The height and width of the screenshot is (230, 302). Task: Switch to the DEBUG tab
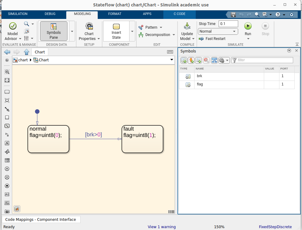coord(50,14)
